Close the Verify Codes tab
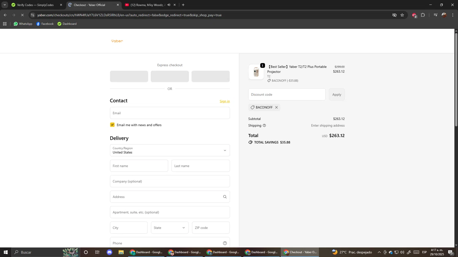 tap(61, 5)
